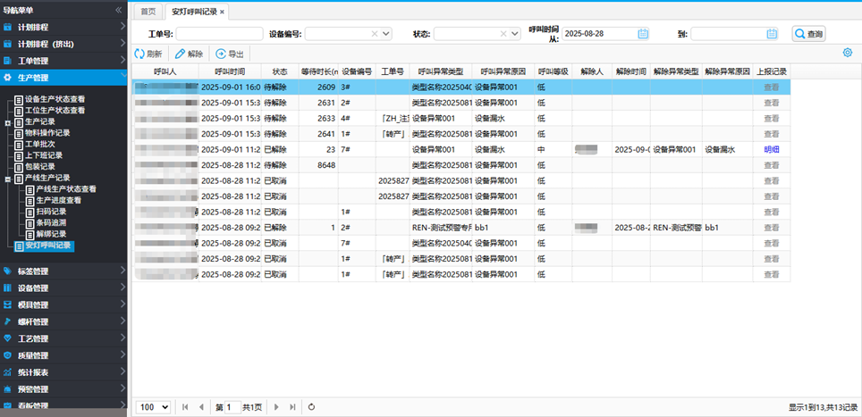The height and width of the screenshot is (417, 862).
Task: Click the pagination reload icon at bottom
Action: coord(311,407)
